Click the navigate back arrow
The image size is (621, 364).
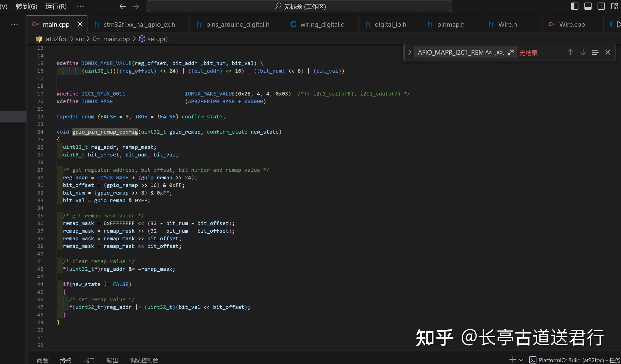[122, 6]
